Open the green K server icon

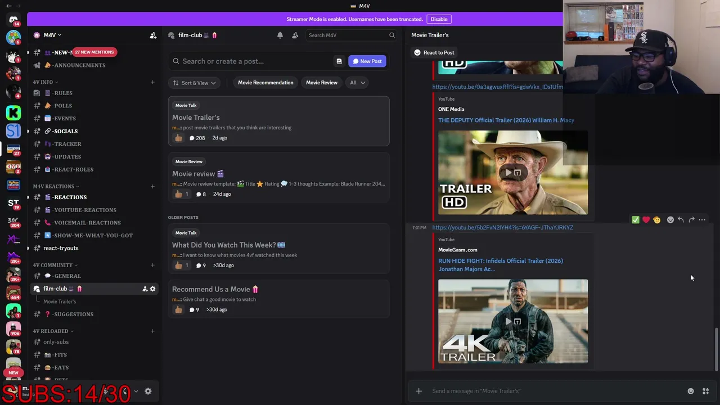pos(13,112)
